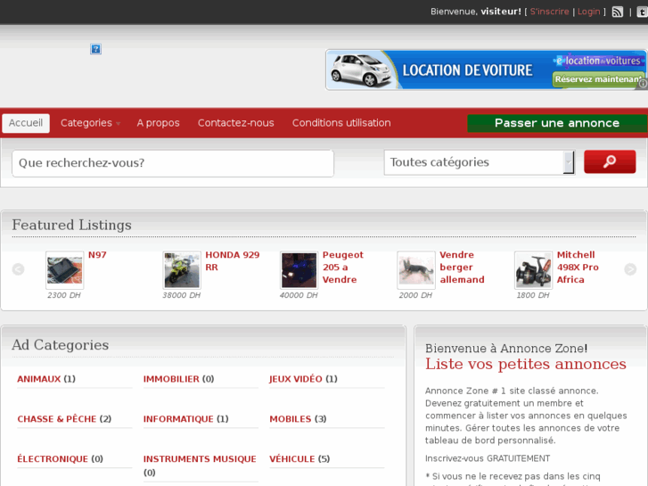Click the Twitter icon in top bar

pyautogui.click(x=641, y=12)
